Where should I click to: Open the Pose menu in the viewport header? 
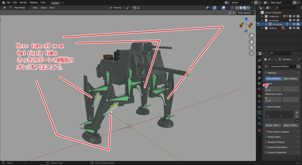coord(52,8)
